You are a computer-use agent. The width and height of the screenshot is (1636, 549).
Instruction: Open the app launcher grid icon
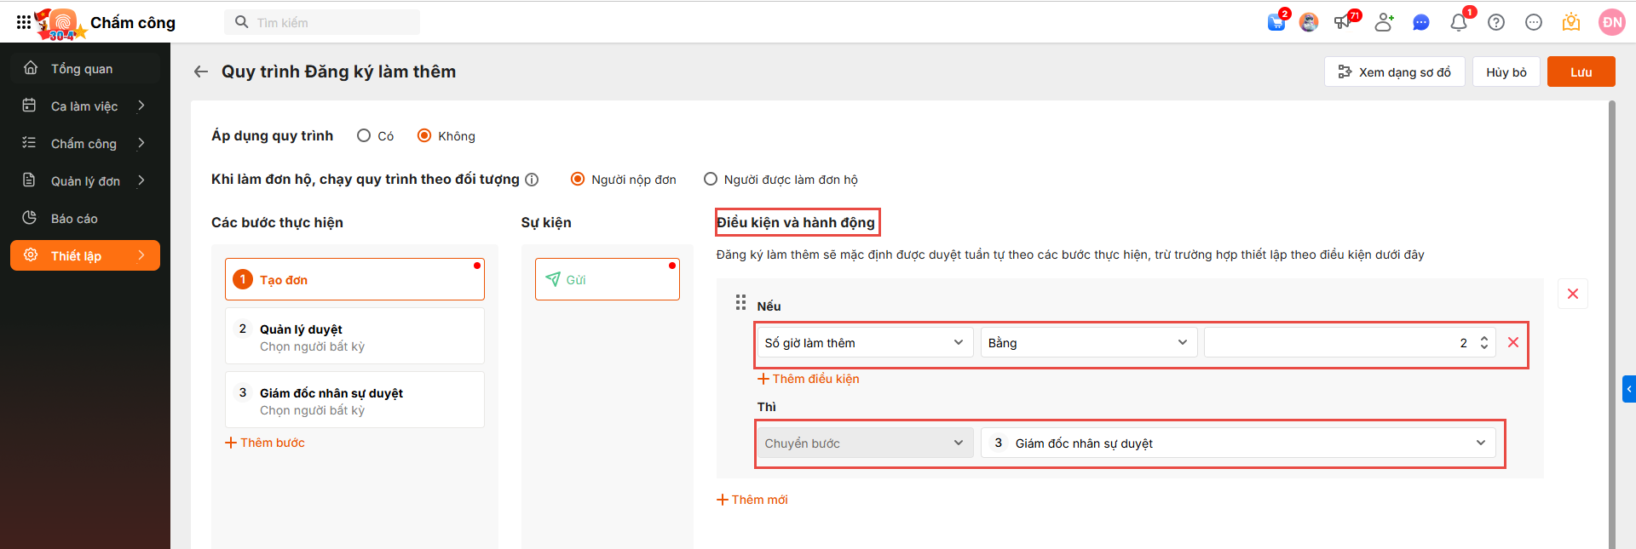(x=24, y=22)
